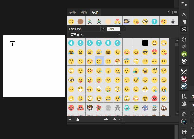Viewport: 194px width, 139px height.
Task: Open the R PRO plugin panel
Action: tap(184, 97)
